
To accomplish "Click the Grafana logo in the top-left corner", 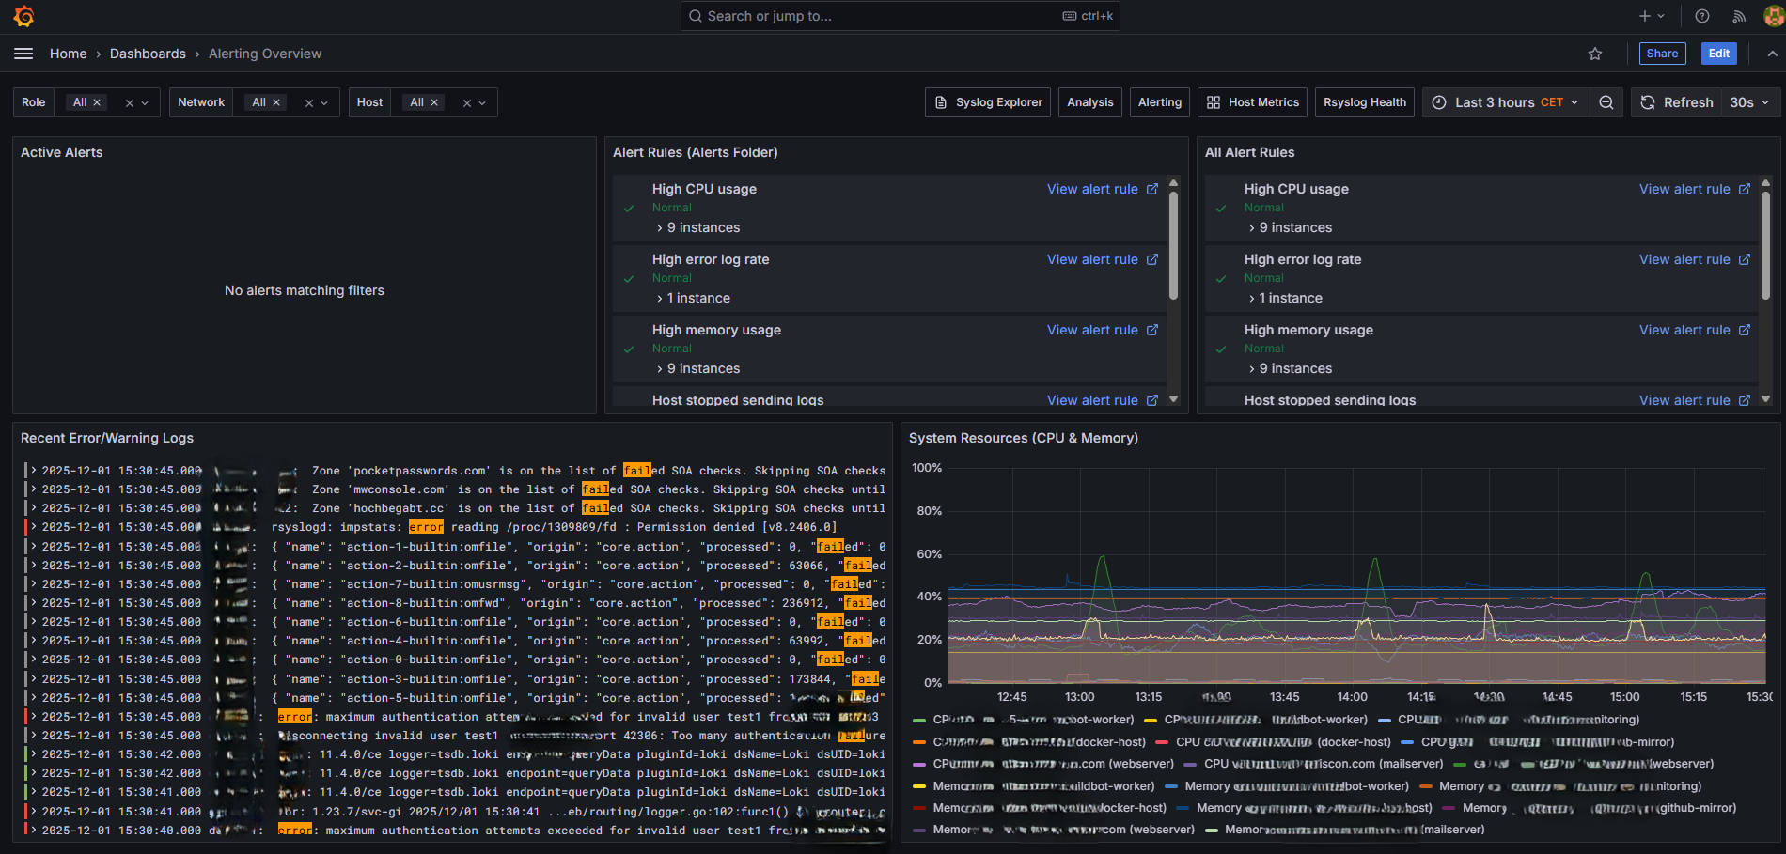I will (23, 16).
